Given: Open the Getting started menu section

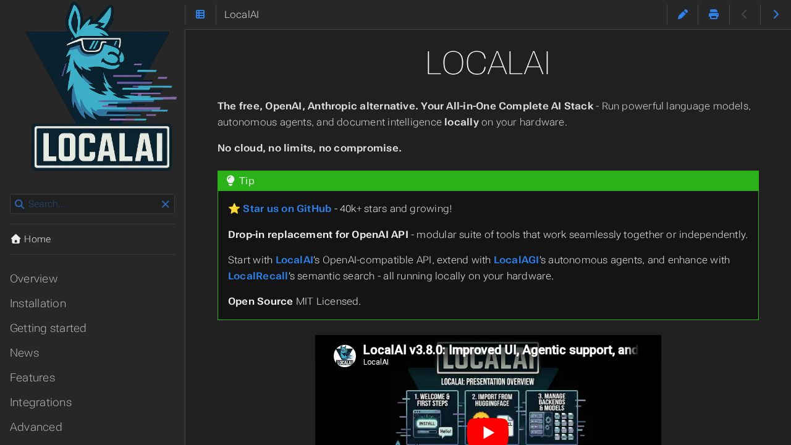Looking at the screenshot, I should [x=48, y=328].
